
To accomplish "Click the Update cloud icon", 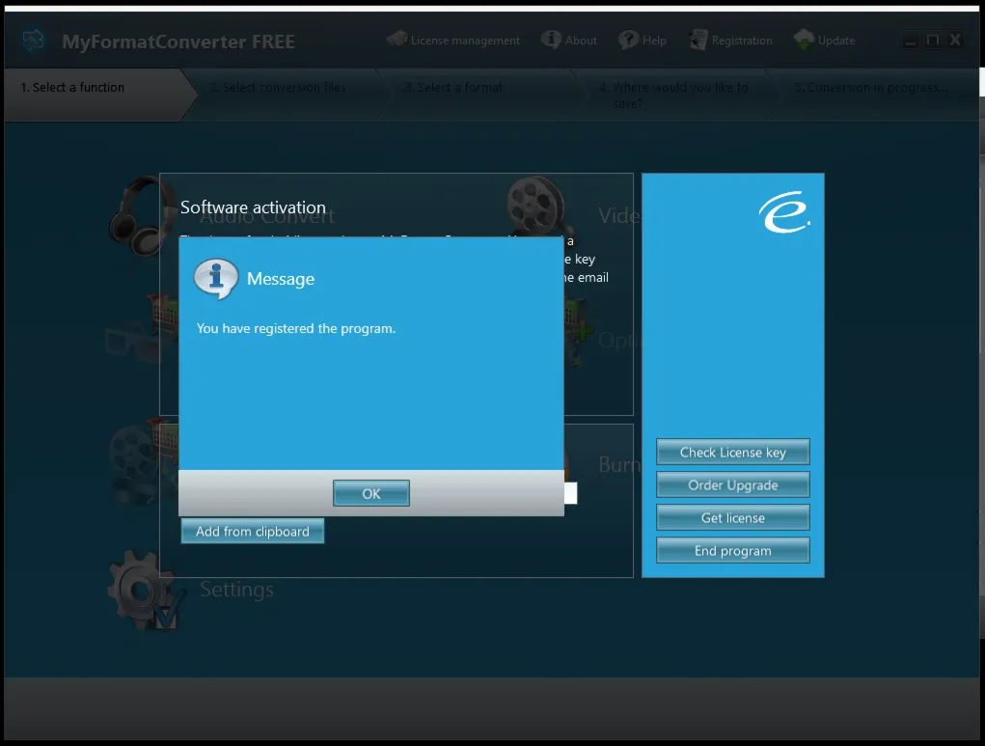I will [x=804, y=40].
